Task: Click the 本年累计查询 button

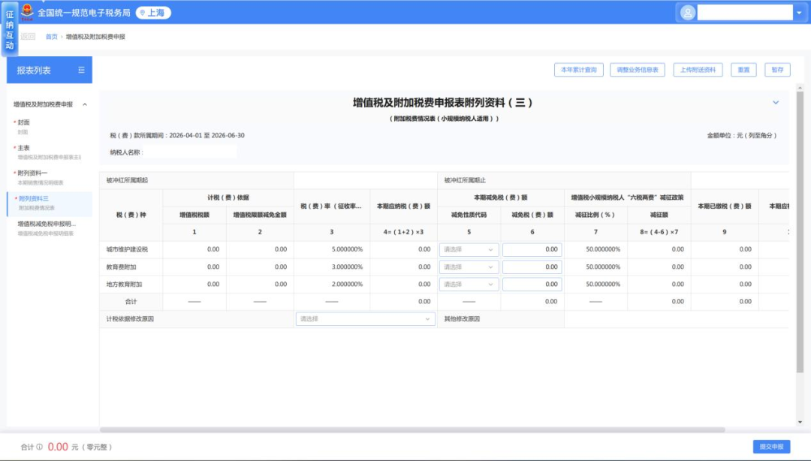Action: tap(579, 70)
